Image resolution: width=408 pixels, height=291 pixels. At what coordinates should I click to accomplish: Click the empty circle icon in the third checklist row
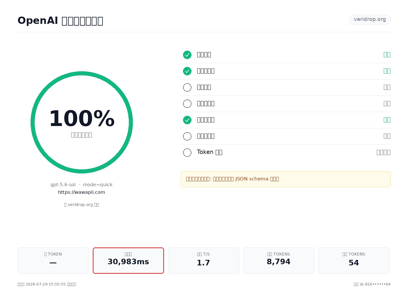point(187,87)
